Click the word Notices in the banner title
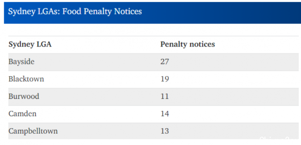Image resolution: width=301 pixels, height=145 pixels. pyautogui.click(x=128, y=12)
